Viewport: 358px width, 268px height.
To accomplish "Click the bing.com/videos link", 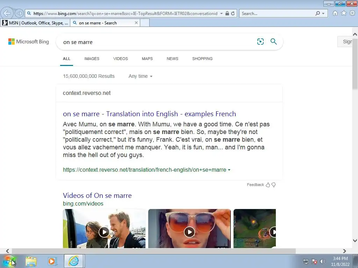I will pos(83,203).
